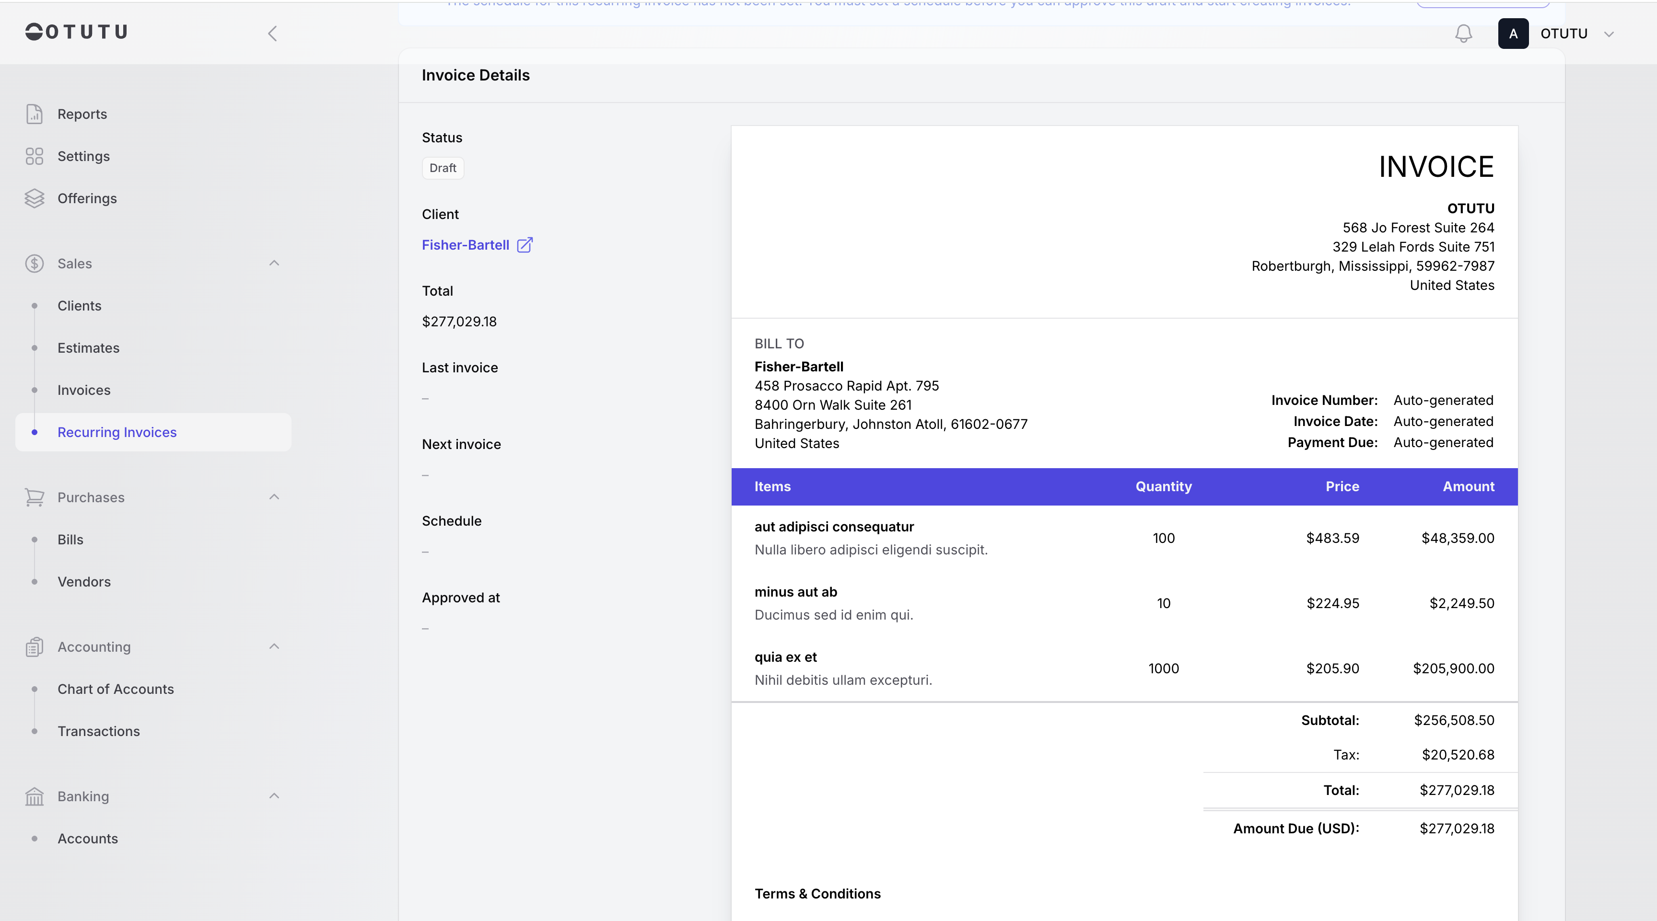Collapse the Sales section chevron

pyautogui.click(x=274, y=264)
